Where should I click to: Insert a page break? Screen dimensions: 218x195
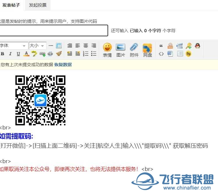pyautogui.click(x=180, y=46)
